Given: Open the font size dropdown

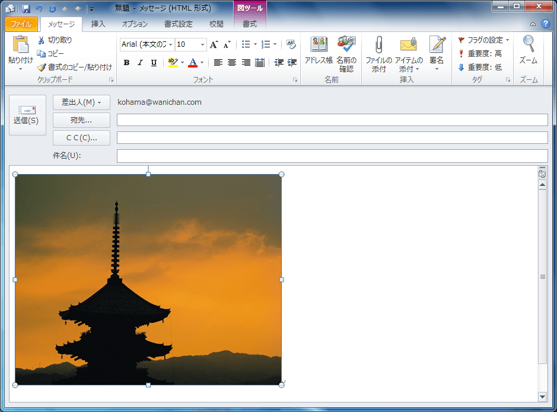Looking at the screenshot, I should point(202,44).
